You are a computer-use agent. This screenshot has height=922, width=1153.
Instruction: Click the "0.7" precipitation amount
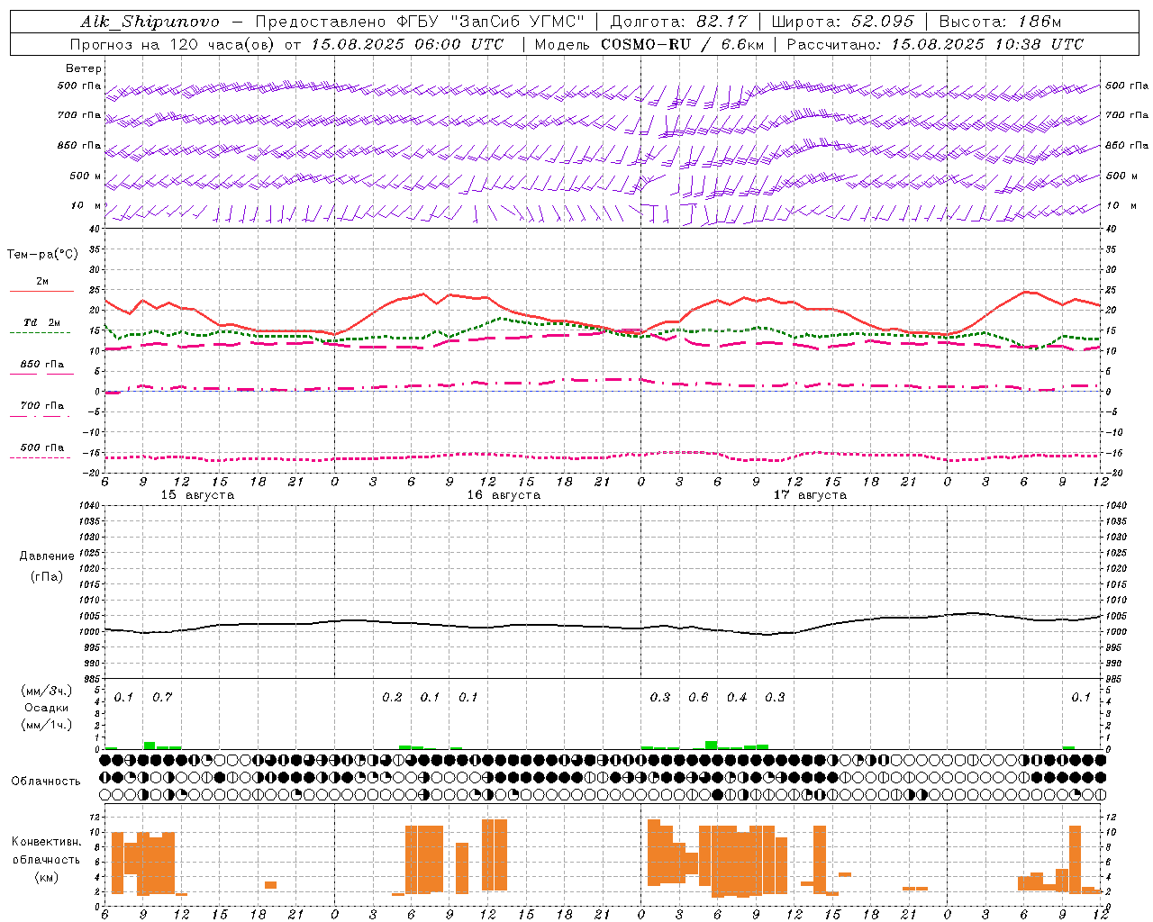tap(162, 698)
